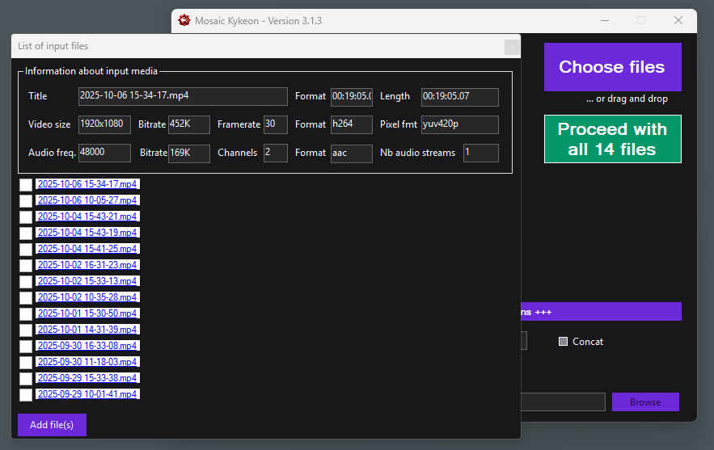Click the Pixel fmt field
This screenshot has width=714, height=450.
tap(459, 124)
